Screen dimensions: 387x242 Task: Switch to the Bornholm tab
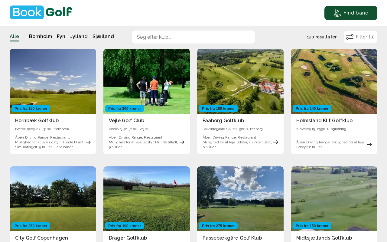tap(41, 37)
